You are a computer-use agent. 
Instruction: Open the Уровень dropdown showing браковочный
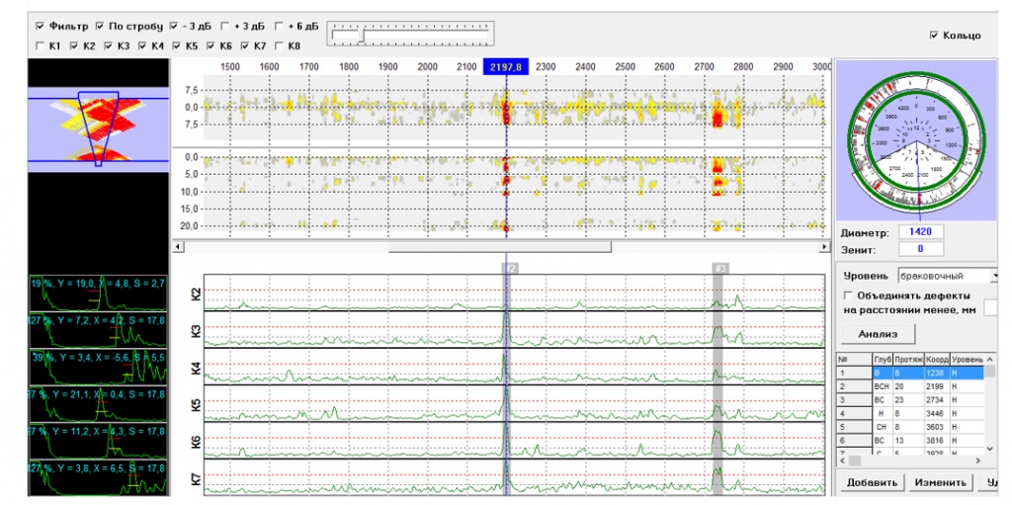[944, 276]
